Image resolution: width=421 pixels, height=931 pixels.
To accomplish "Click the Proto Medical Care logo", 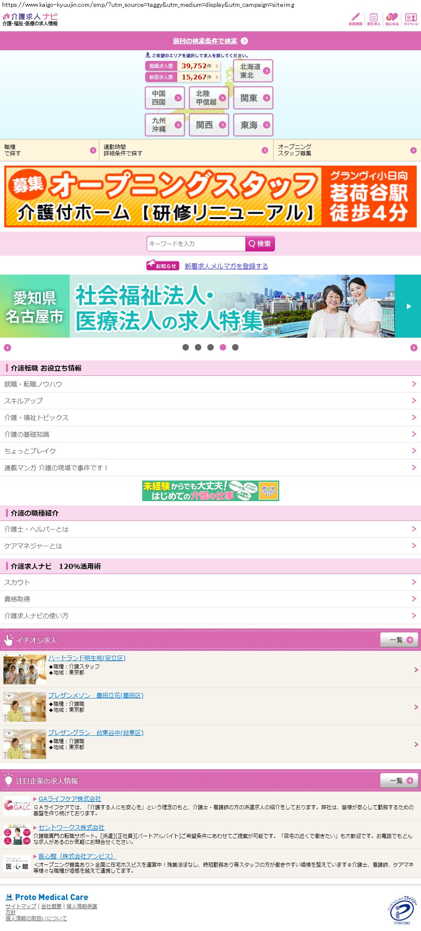I will point(47,897).
